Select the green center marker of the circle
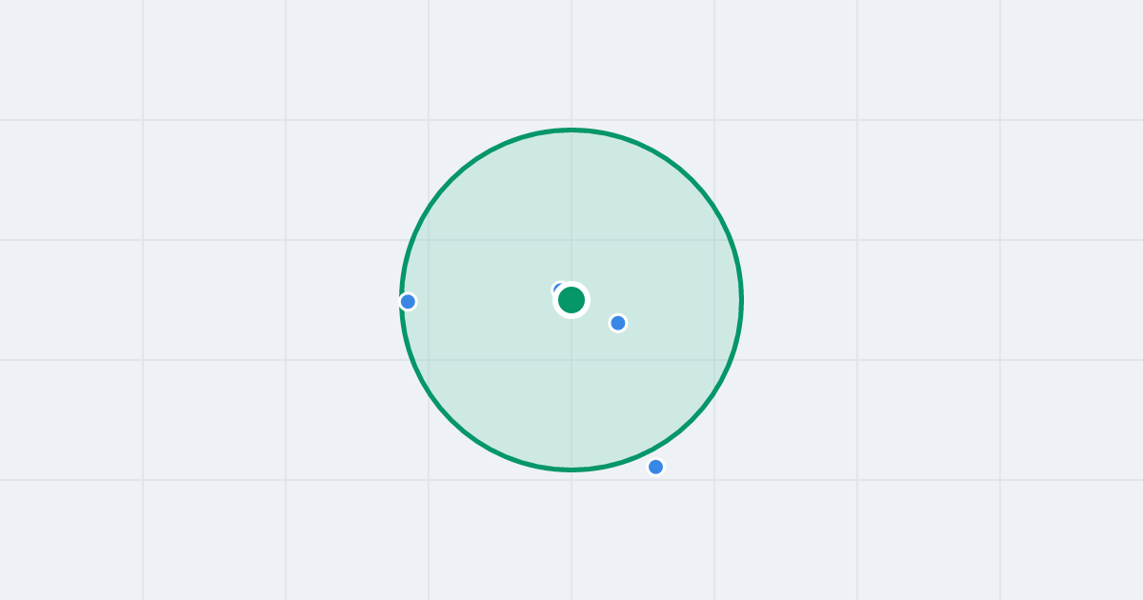Viewport: 1143px width, 600px height. (x=571, y=300)
